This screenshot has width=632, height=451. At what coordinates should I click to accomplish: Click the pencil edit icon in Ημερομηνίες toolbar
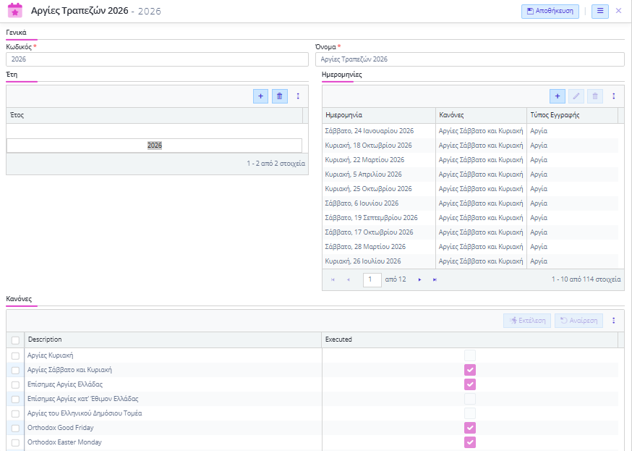[576, 96]
